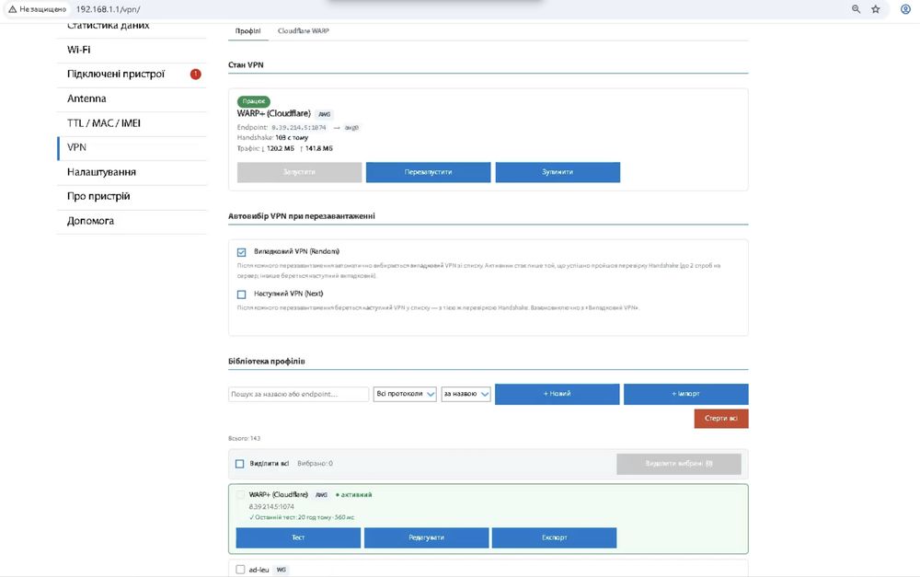This screenshot has width=920, height=577.
Task: Open the browser profile avatar icon
Action: coord(905,9)
